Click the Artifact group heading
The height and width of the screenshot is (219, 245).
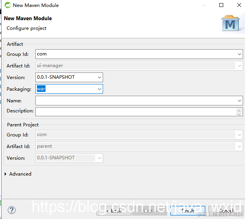point(15,44)
